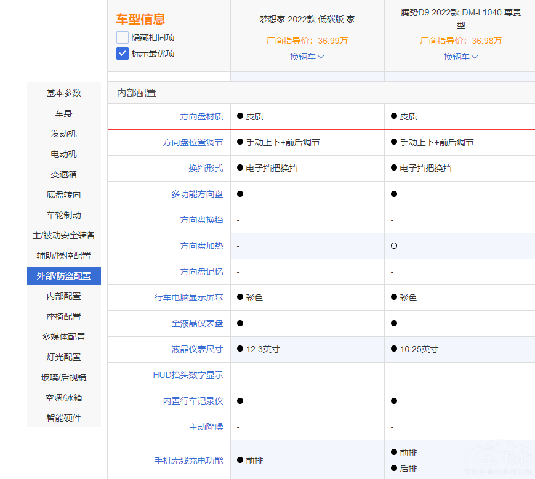This screenshot has height=479, width=535.
Task: Open the HUD抬头数字显示 parameter link
Action: (x=188, y=375)
